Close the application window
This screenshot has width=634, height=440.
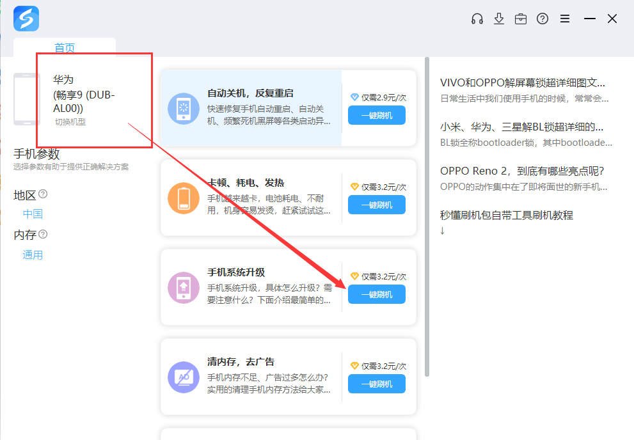click(x=612, y=19)
